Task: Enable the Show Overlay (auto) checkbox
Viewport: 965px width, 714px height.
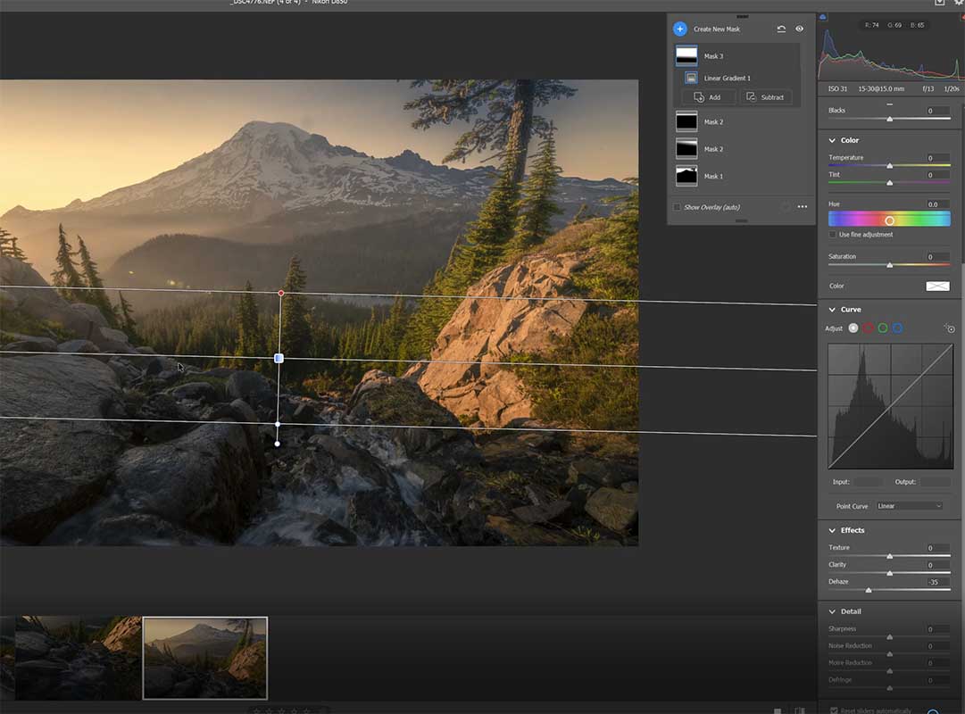Action: tap(677, 207)
